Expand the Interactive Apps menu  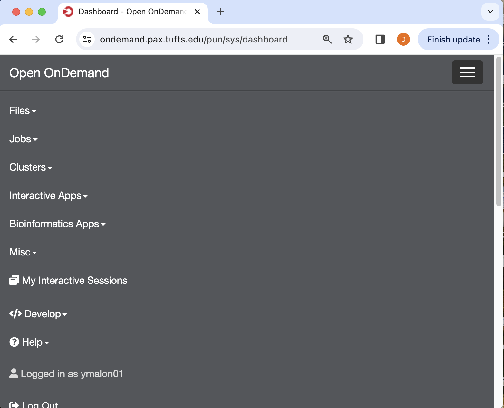48,196
